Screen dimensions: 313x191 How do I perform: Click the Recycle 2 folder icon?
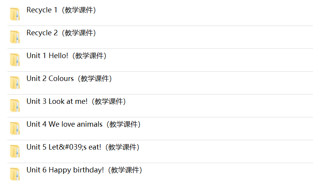click(15, 37)
